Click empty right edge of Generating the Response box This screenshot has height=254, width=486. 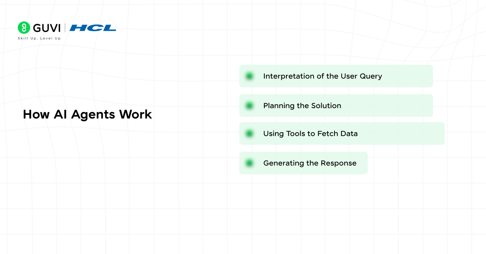(x=362, y=163)
